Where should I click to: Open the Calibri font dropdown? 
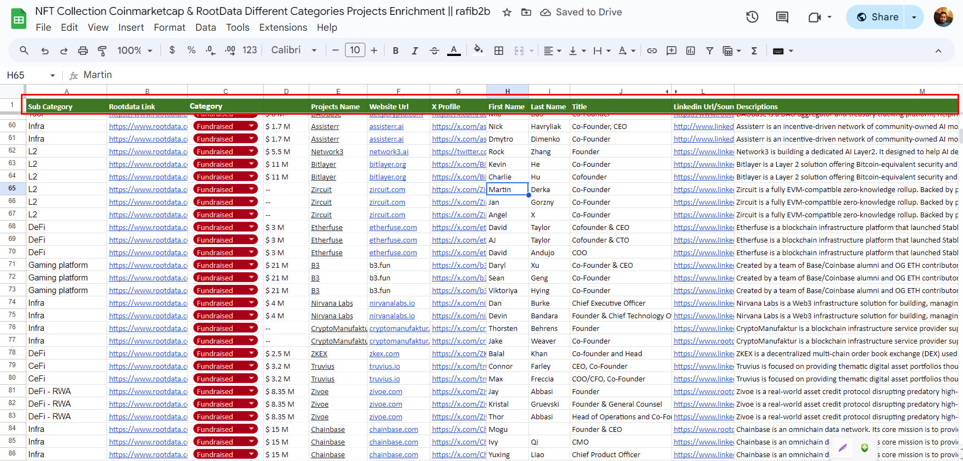coord(294,50)
